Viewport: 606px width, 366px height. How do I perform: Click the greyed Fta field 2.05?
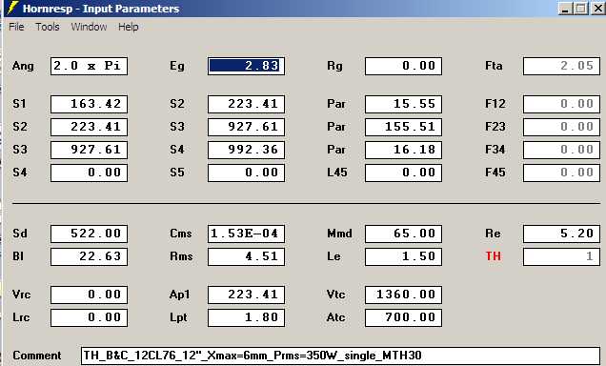[561, 66]
